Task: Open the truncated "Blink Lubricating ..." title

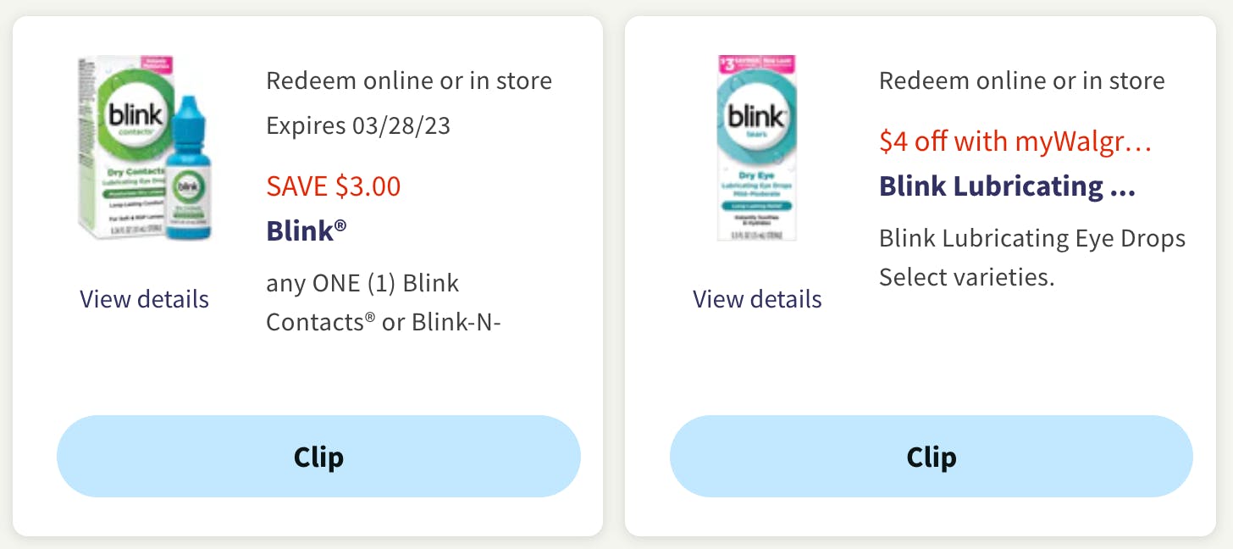Action: pos(1007,186)
